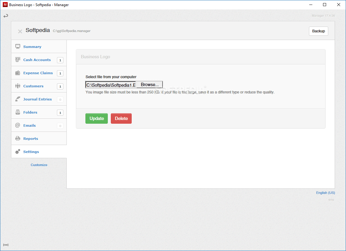The height and width of the screenshot is (251, 346).
Task: Click Browse... to choose a logo file
Action: (x=150, y=85)
